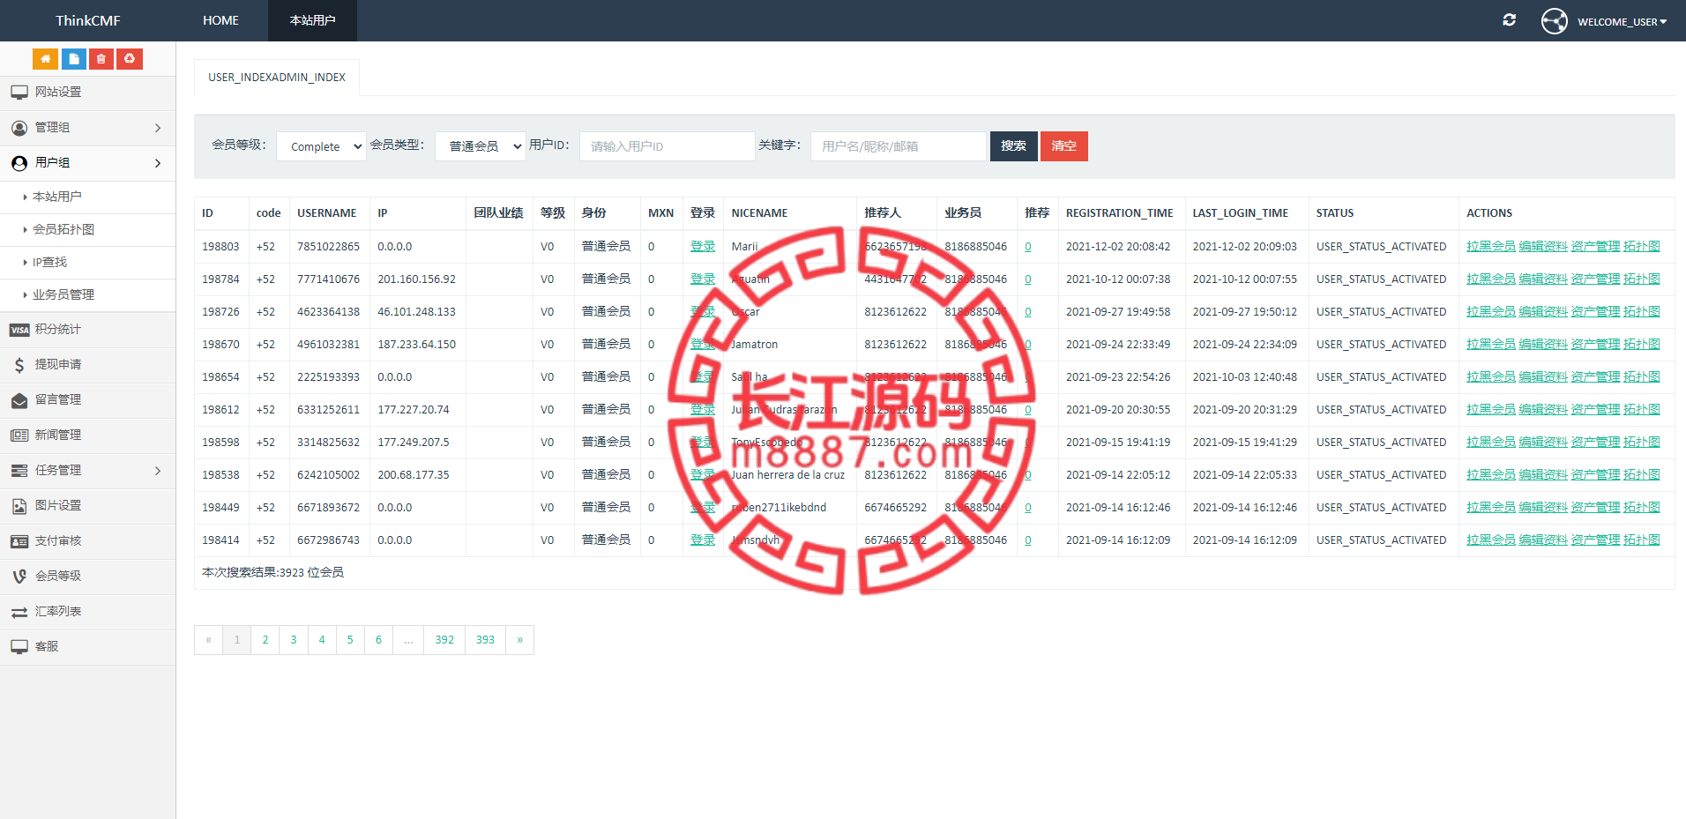Click the red 清空 button
Screen dimensions: 1686x819
pos(1063,146)
